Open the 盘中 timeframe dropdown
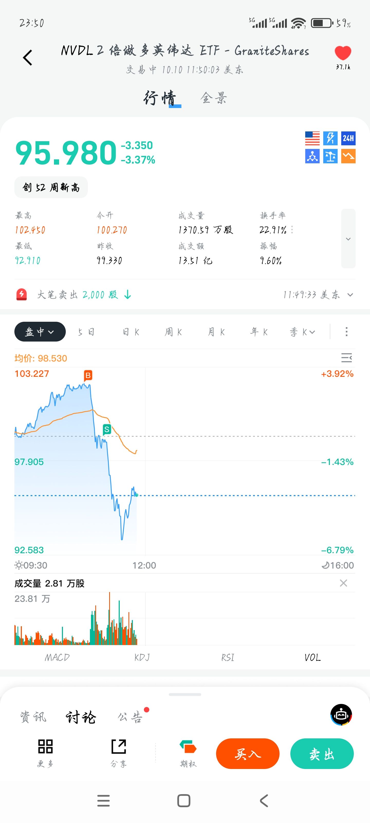 tap(40, 332)
